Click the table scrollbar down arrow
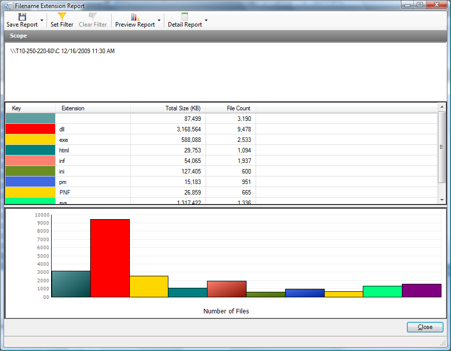Image resolution: width=451 pixels, height=351 pixels. click(x=442, y=200)
